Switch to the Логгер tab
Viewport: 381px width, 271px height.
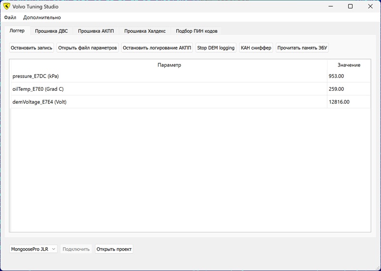coord(17,31)
